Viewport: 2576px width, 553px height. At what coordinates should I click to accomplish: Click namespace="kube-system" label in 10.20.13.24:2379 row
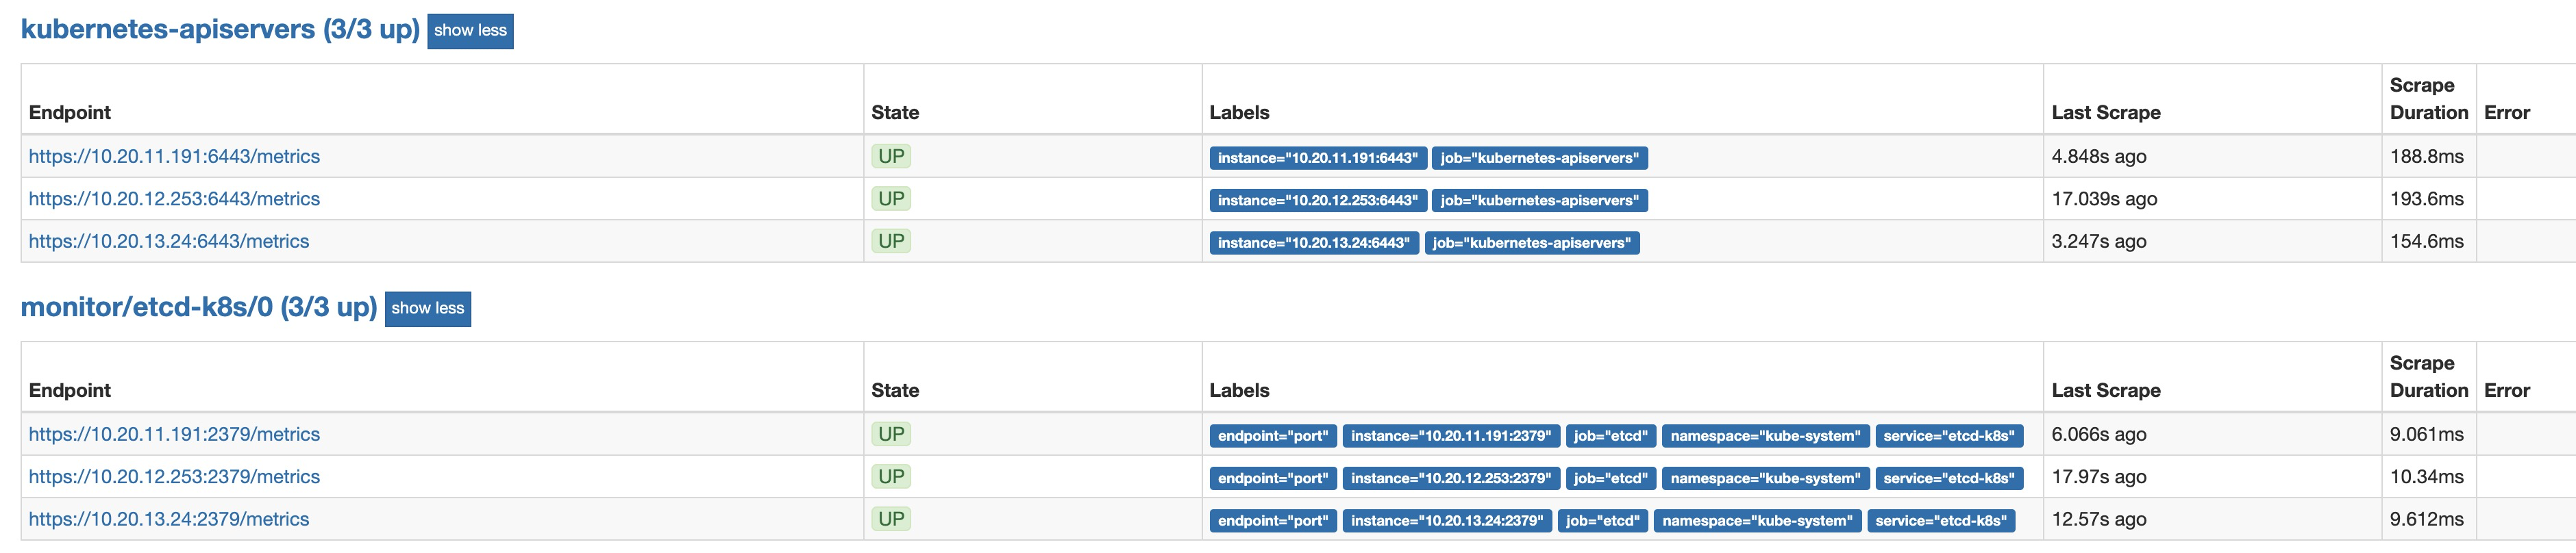1758,521
